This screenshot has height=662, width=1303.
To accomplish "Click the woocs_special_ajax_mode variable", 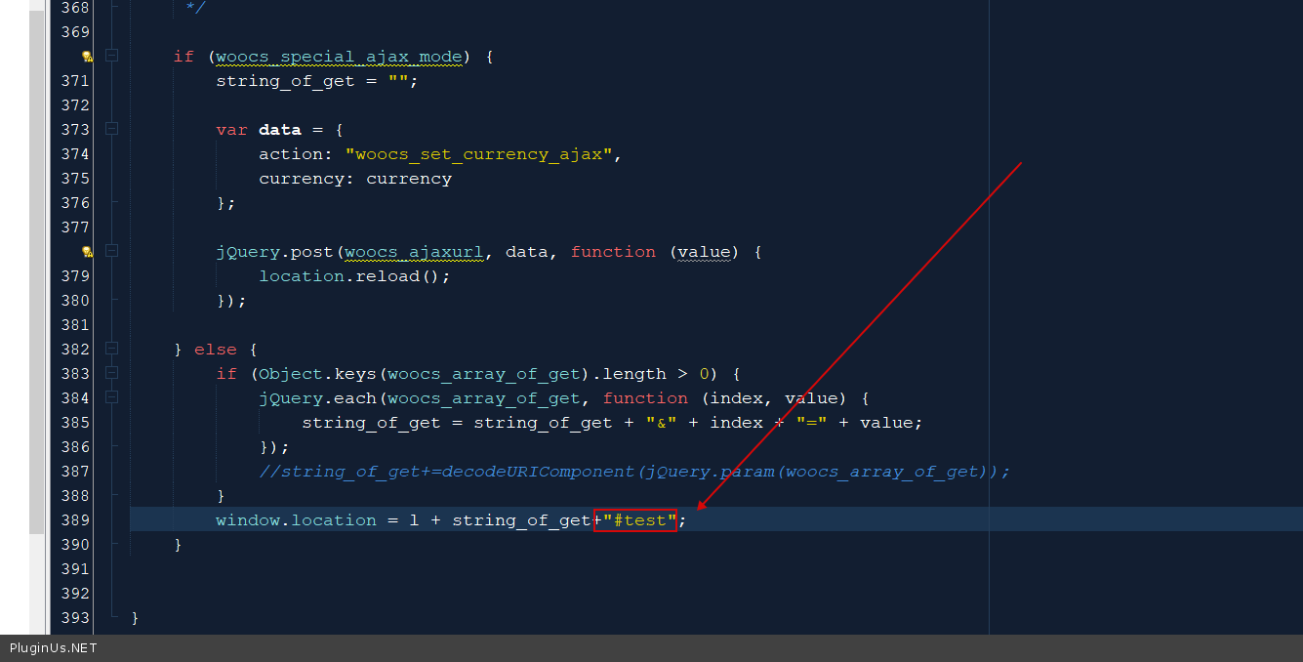I will click(339, 57).
